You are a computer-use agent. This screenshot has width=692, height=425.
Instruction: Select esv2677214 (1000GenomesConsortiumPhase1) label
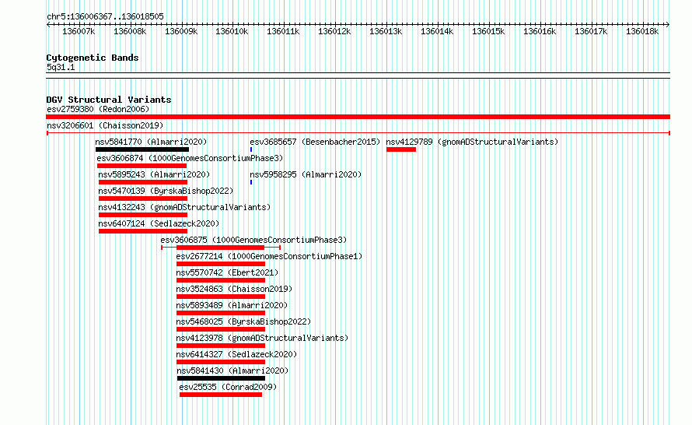269,256
